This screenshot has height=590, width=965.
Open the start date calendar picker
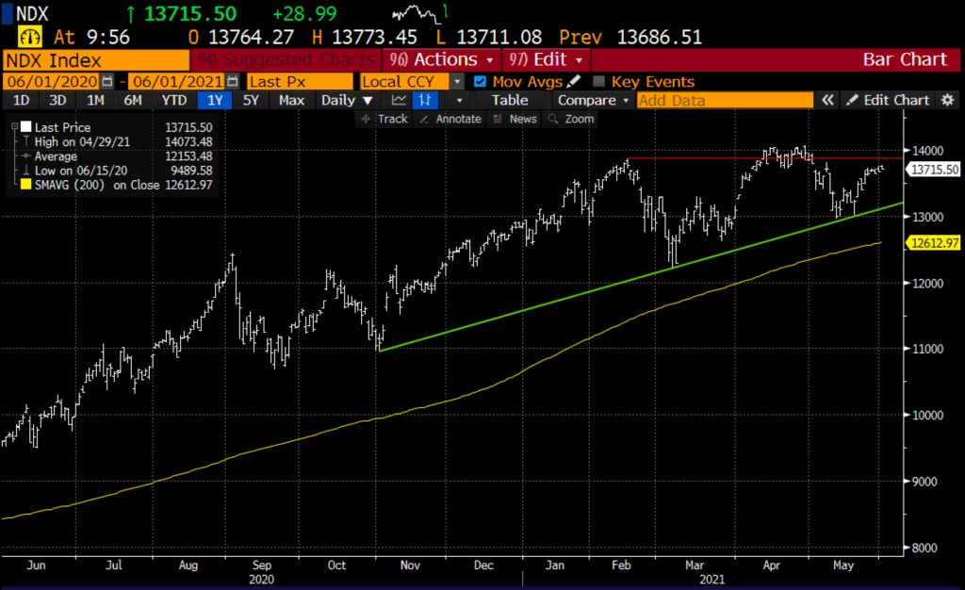[x=106, y=82]
